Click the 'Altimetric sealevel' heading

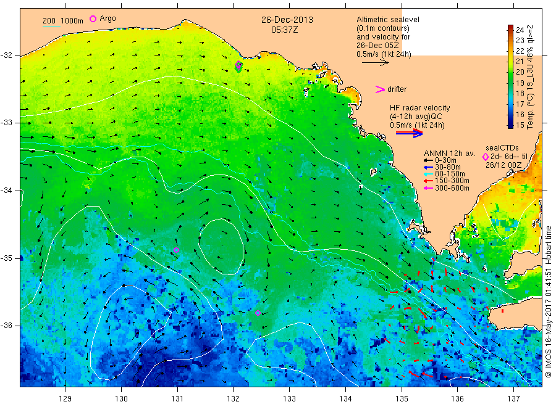(388, 20)
